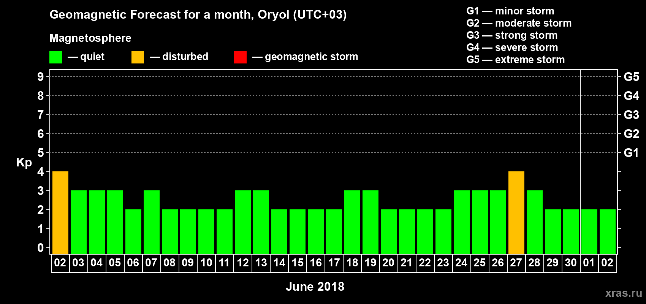Click the Kp axis value 0

(x=41, y=248)
